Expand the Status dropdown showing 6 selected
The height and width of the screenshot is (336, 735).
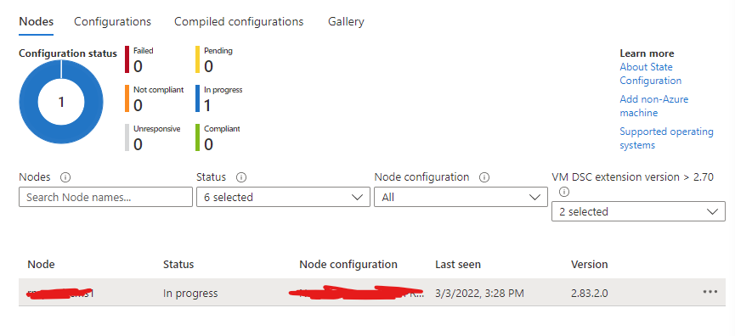(x=280, y=197)
